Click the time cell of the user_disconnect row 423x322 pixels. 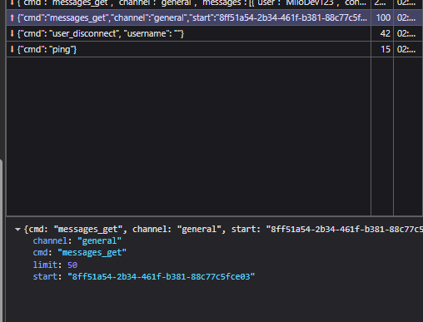click(408, 33)
